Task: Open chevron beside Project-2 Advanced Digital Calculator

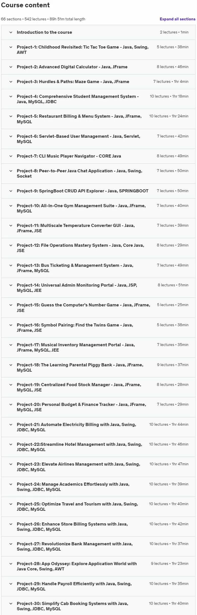Action: pos(11,67)
